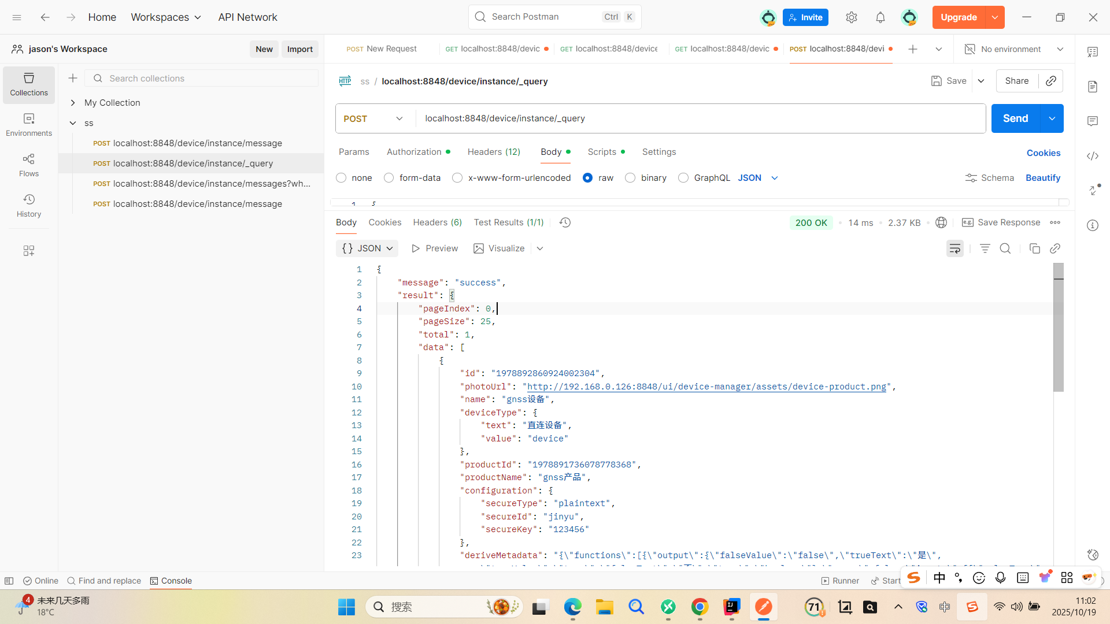The width and height of the screenshot is (1110, 624).
Task: Open the notifications bell
Action: [880, 17]
